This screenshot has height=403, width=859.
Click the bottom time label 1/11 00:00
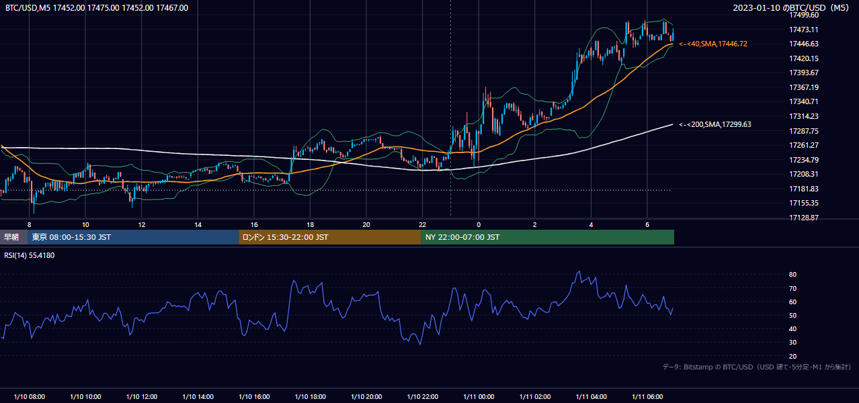(479, 397)
